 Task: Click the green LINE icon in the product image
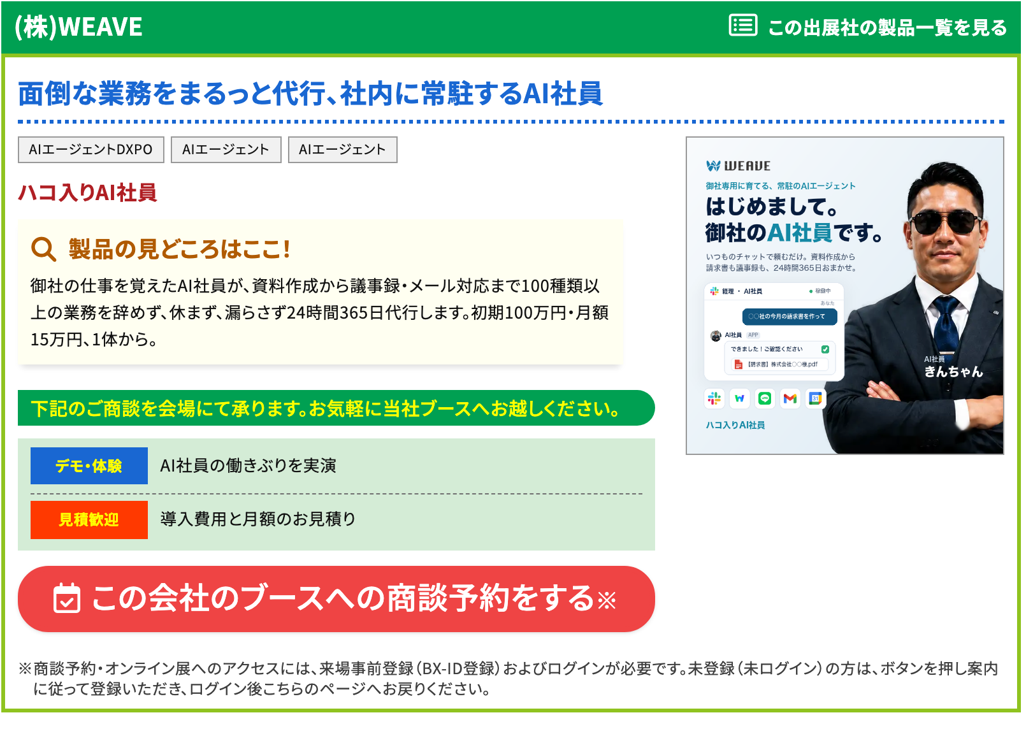[765, 398]
